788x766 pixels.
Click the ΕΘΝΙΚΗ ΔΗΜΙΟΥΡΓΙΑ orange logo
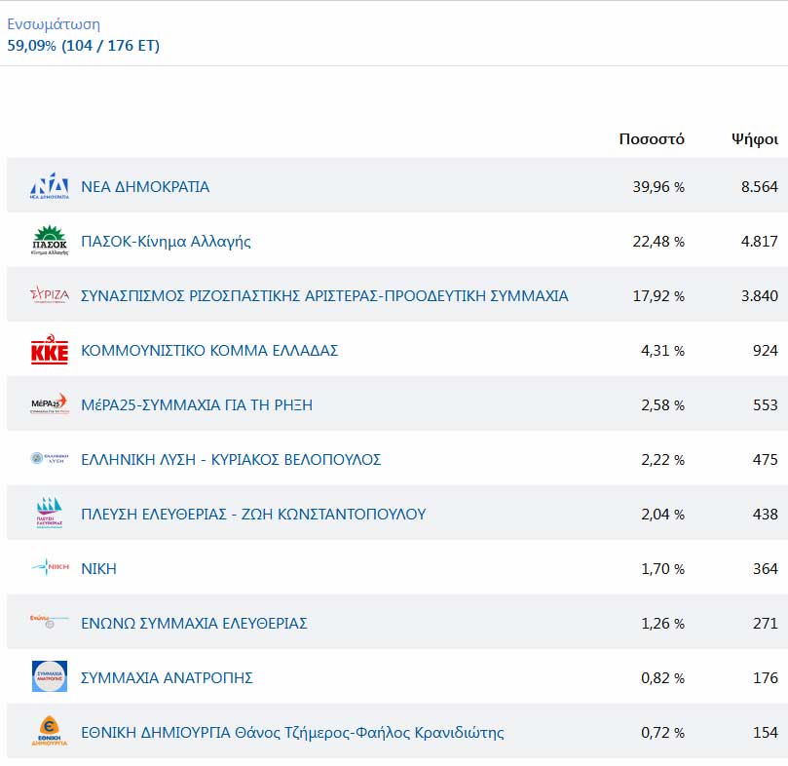pos(50,731)
